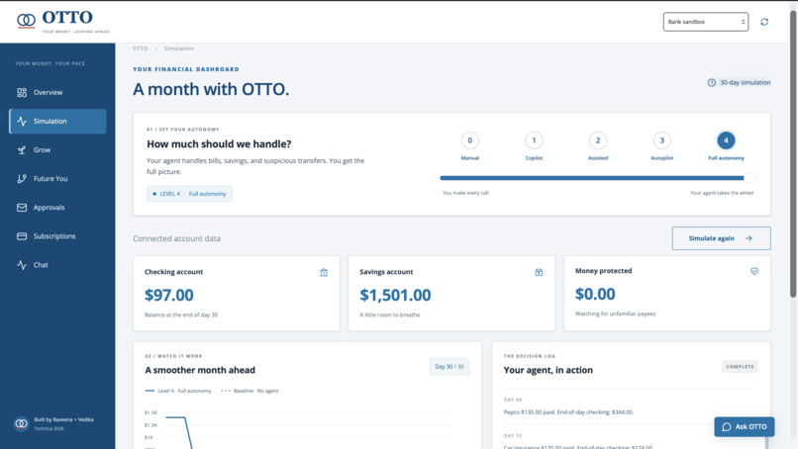Click the refresh icon beside Bank sandbox
This screenshot has width=798, height=449.
coord(764,22)
